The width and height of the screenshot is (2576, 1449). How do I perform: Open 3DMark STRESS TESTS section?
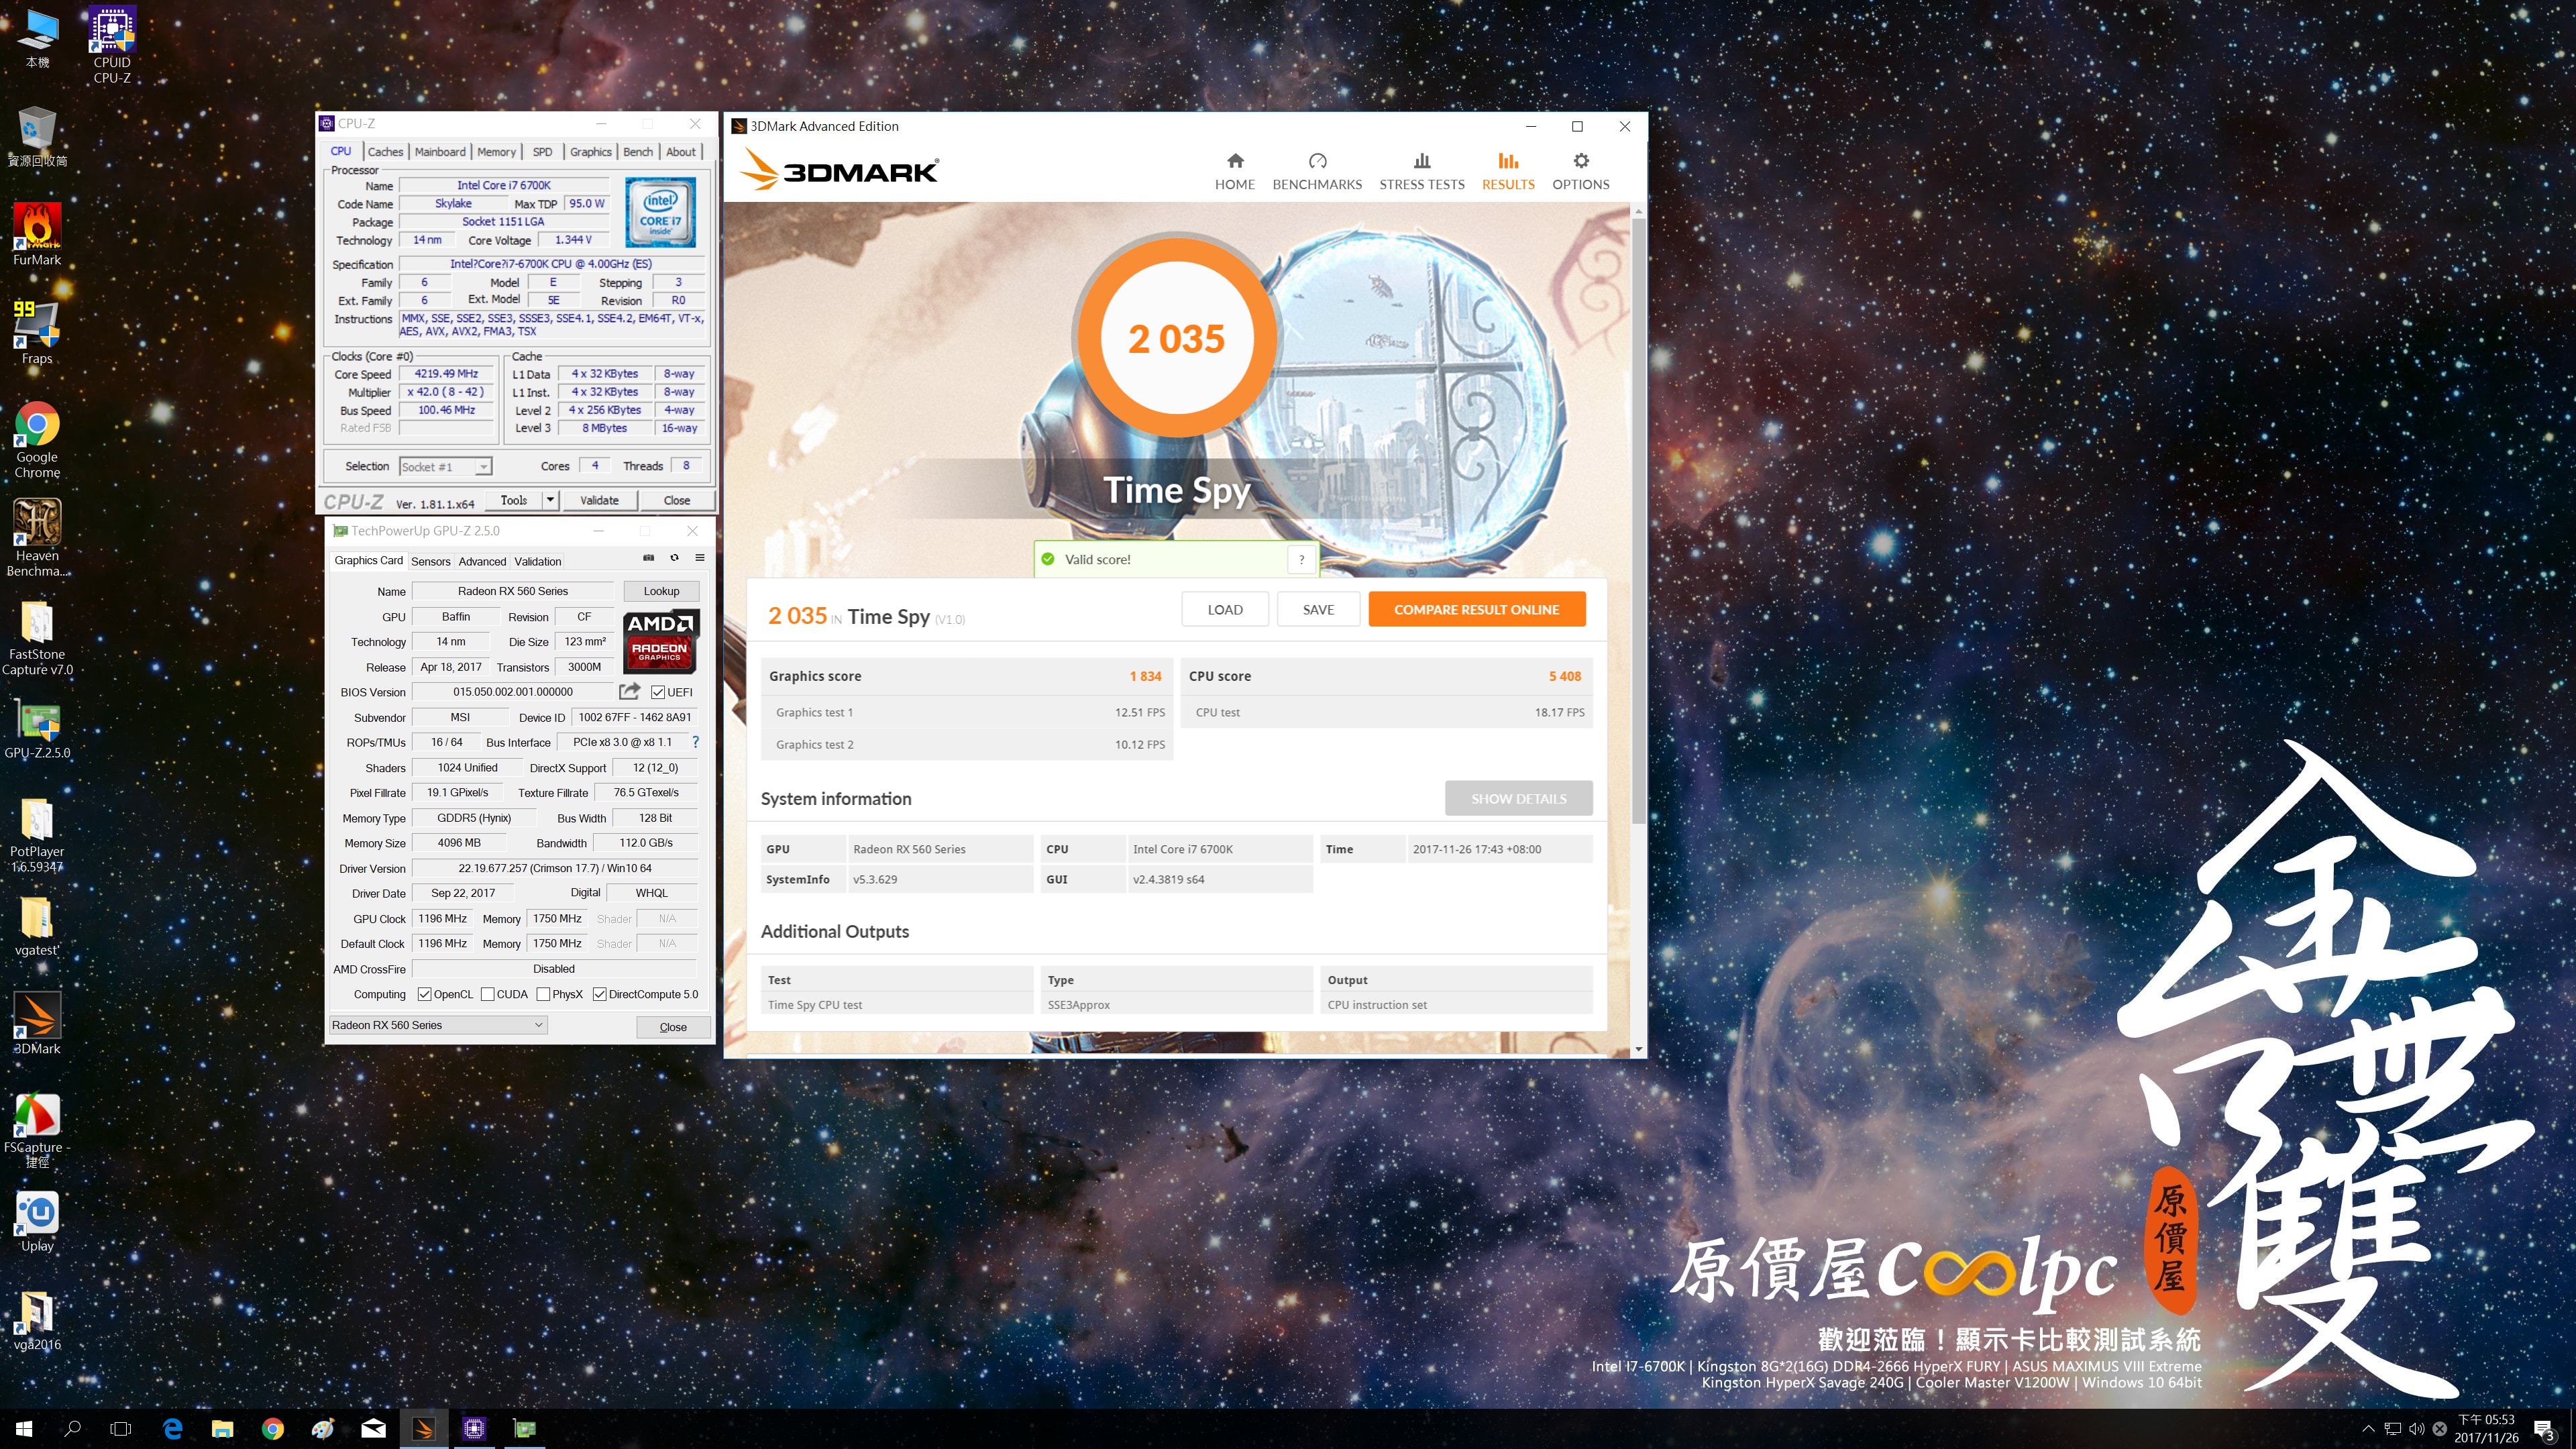coord(1422,171)
